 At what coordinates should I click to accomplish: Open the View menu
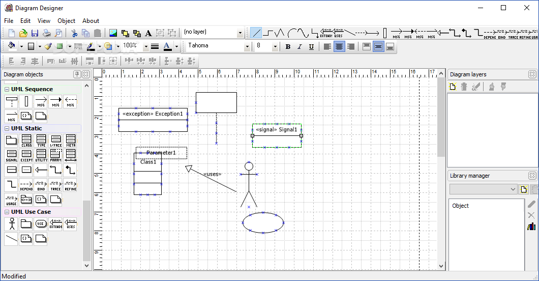(44, 21)
